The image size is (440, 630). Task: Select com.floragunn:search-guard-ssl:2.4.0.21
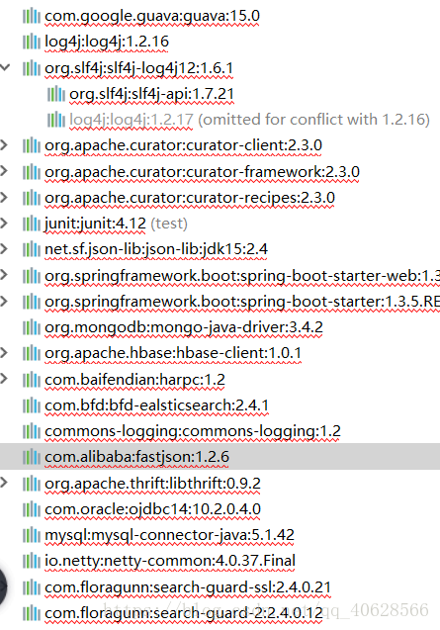click(x=188, y=587)
